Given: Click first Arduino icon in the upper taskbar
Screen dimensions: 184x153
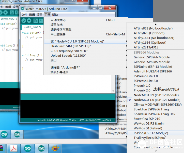Looking at the screenshot, I should pyautogui.click(x=4, y=134).
